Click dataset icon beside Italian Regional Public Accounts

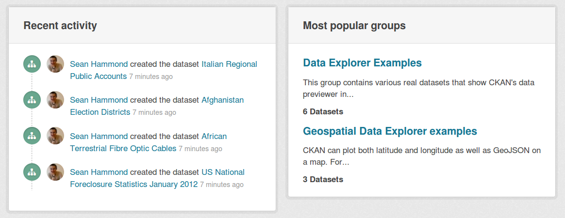[x=32, y=64]
